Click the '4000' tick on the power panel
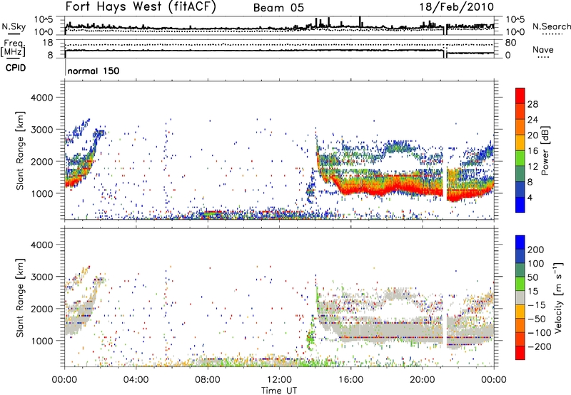The height and width of the screenshot is (395, 571). tap(41, 98)
